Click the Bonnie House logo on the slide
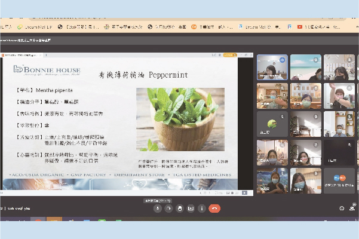The height and width of the screenshot is (239, 359). point(47,71)
